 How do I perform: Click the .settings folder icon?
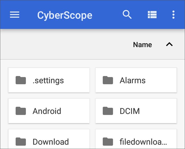pyautogui.click(x=21, y=80)
